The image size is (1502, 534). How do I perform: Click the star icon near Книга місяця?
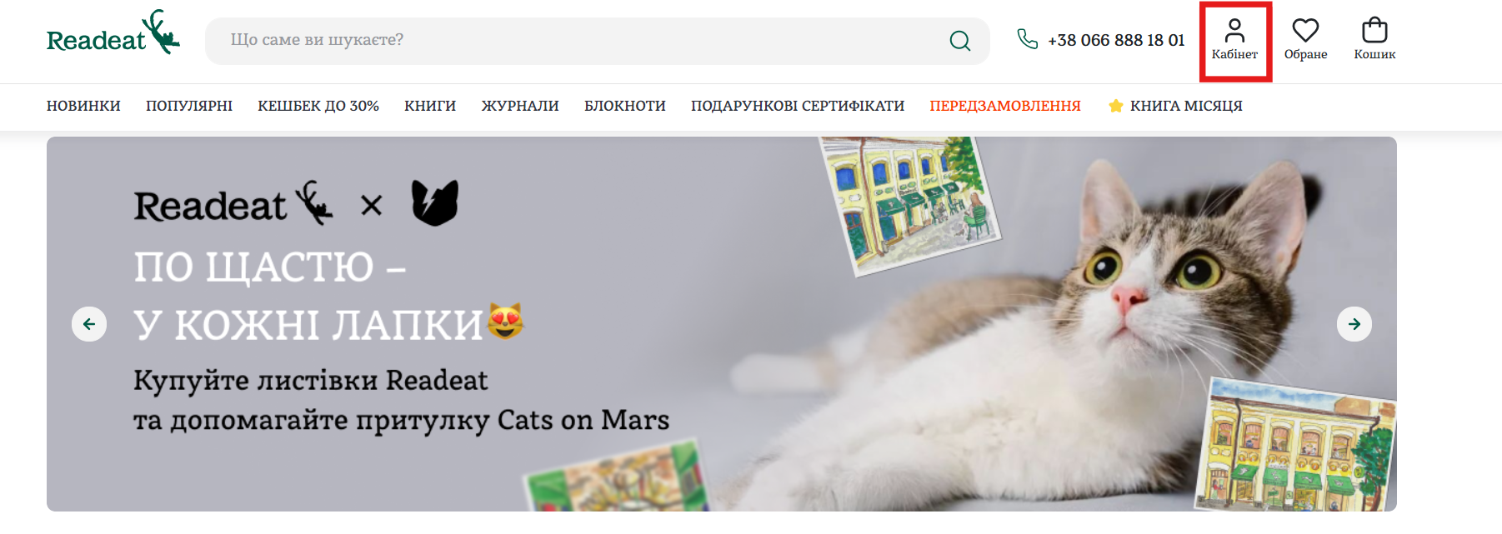[1116, 106]
